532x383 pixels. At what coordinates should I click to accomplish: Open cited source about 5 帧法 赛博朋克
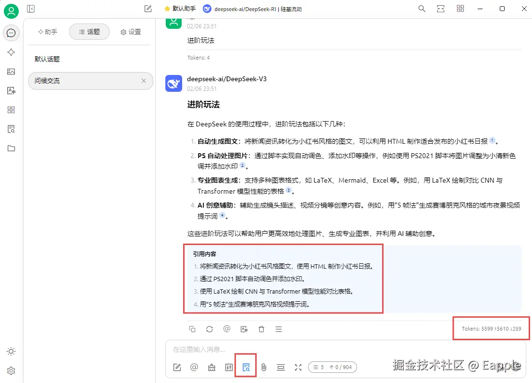click(254, 304)
